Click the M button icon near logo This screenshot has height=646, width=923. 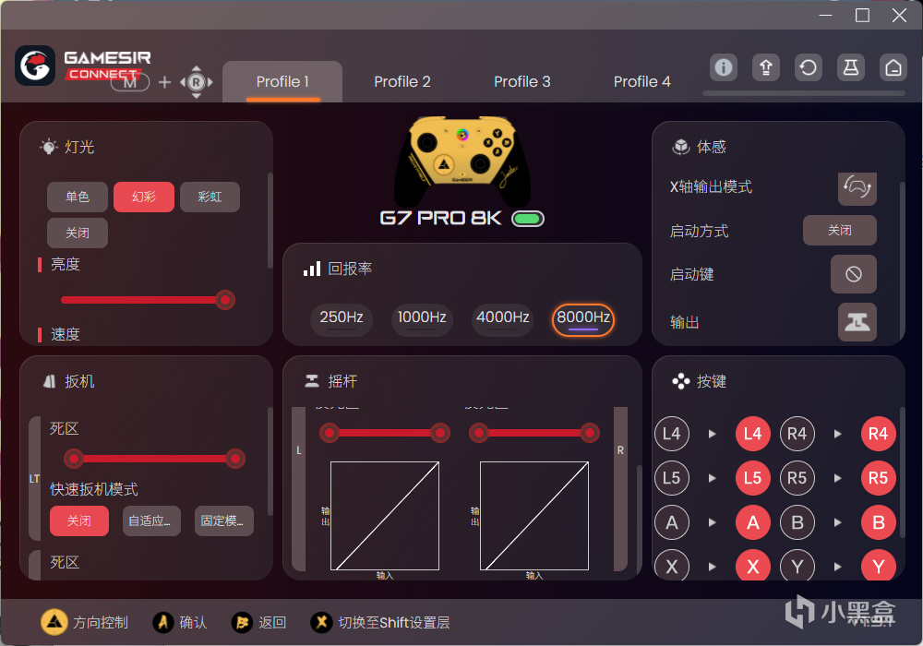click(x=130, y=82)
